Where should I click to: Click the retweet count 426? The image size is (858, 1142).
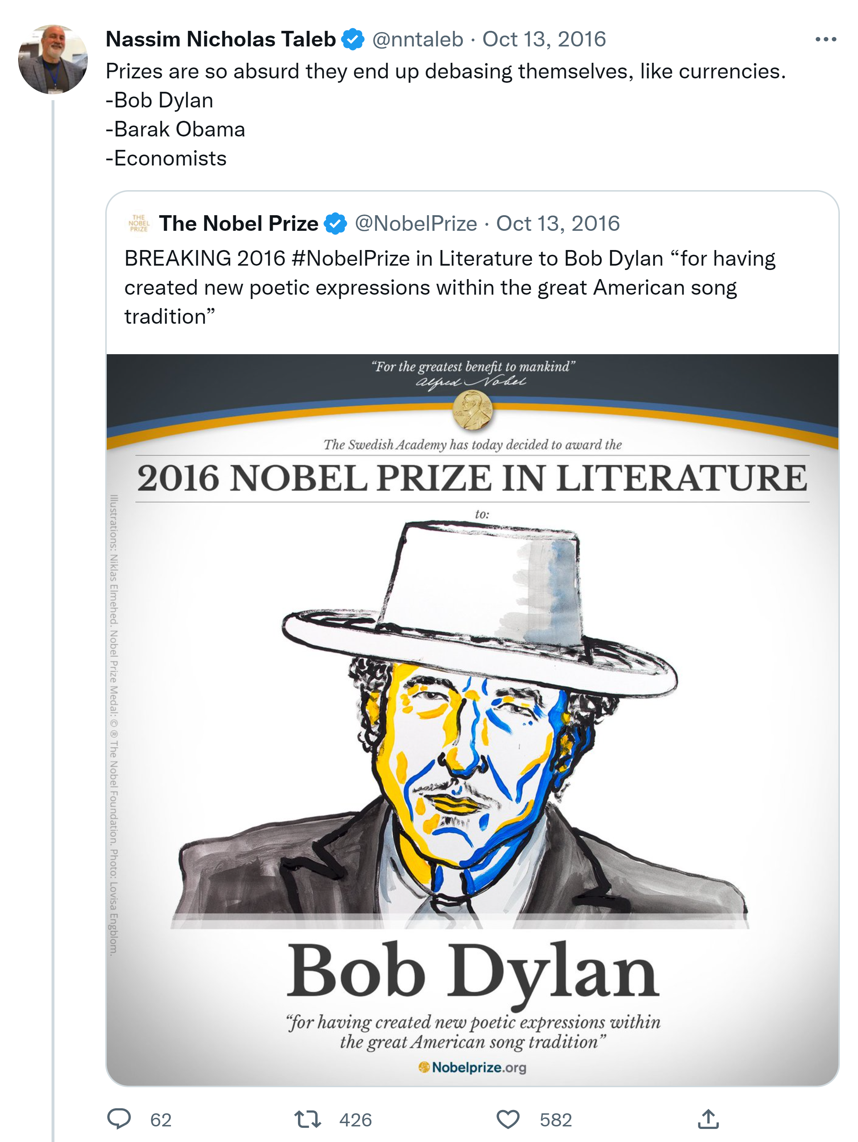(x=355, y=1120)
